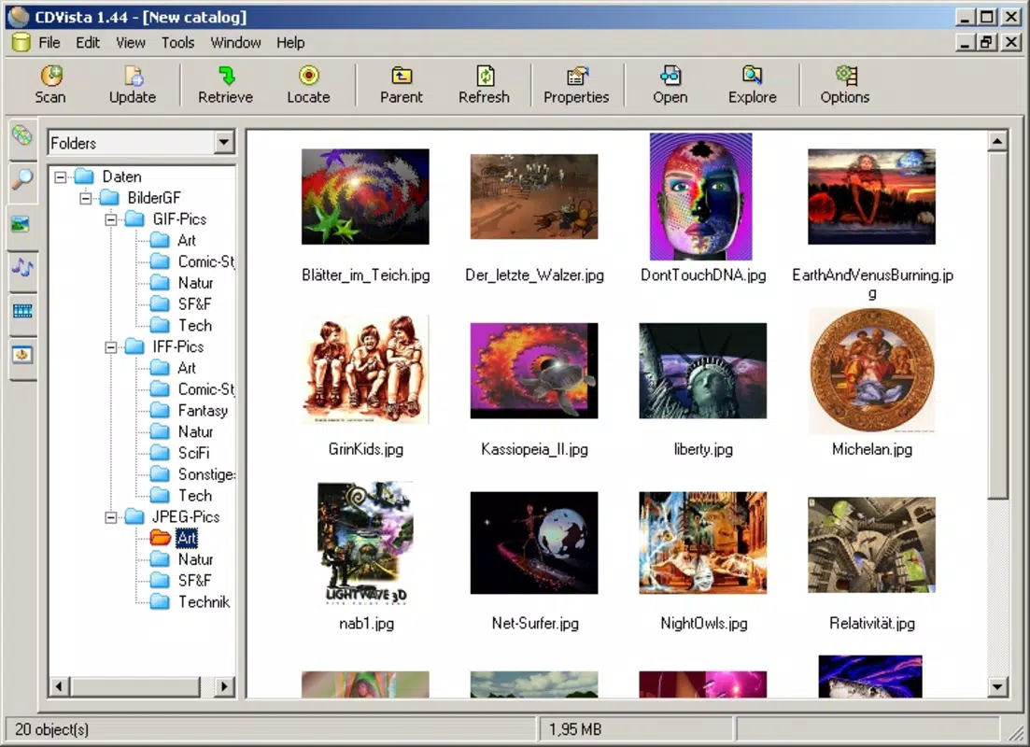Click the folder tree scroll left arrow

(x=59, y=686)
